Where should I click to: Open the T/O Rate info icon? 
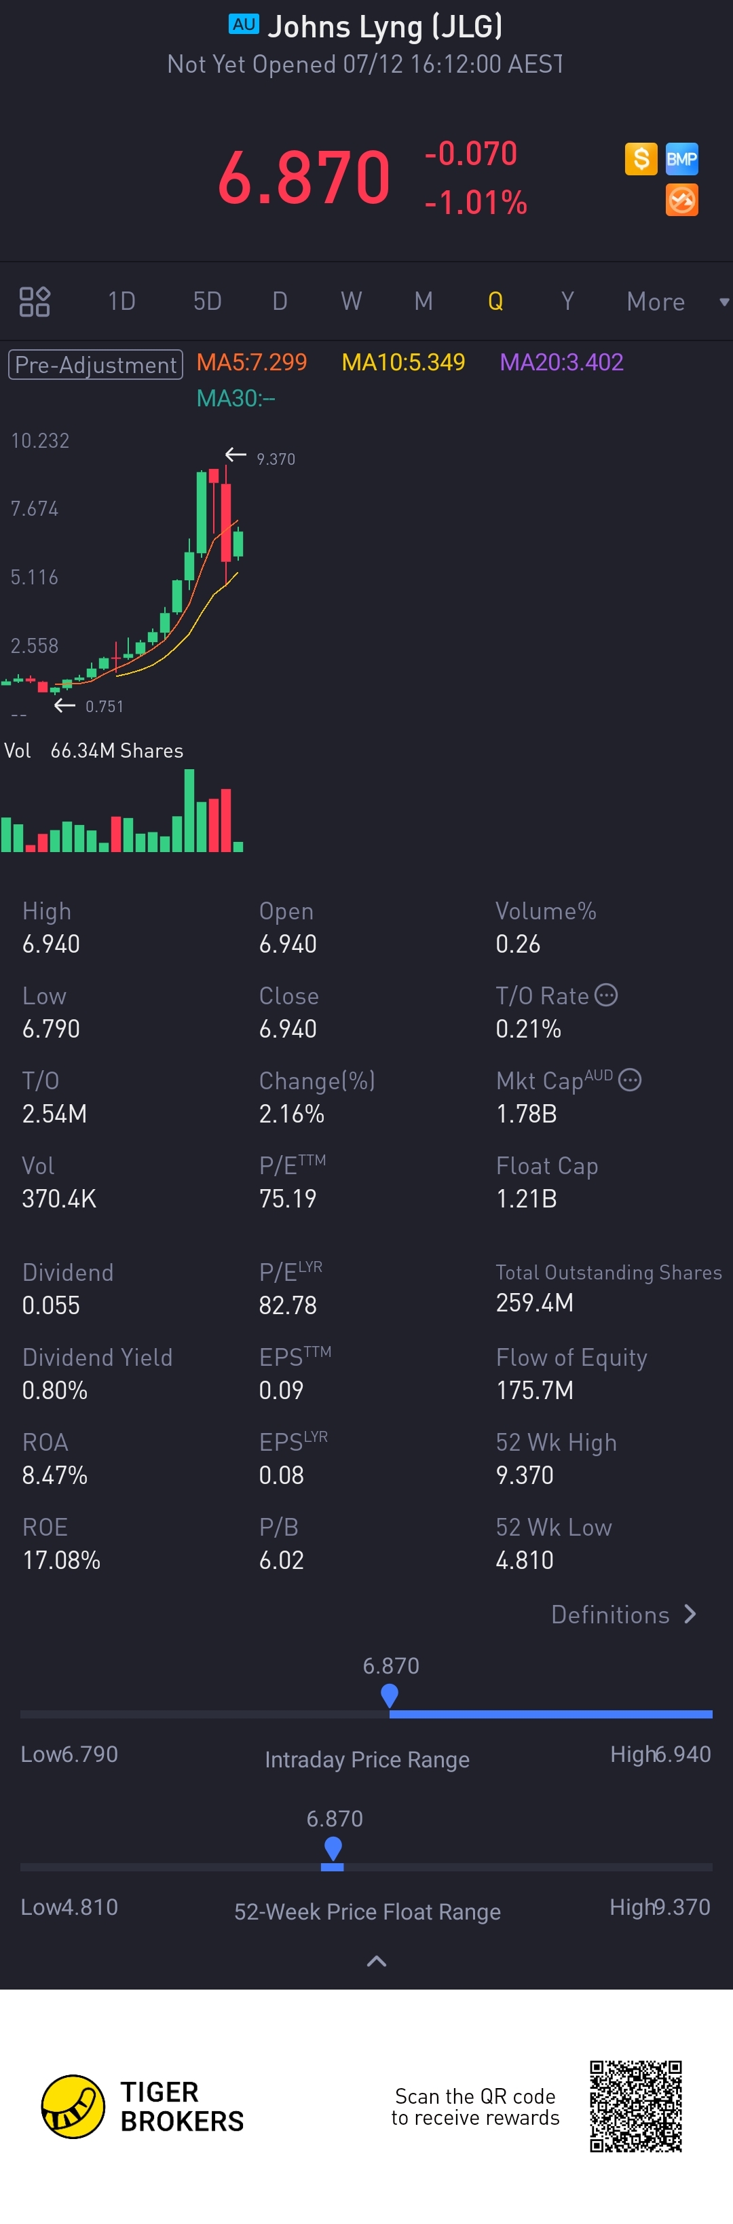pos(606,995)
